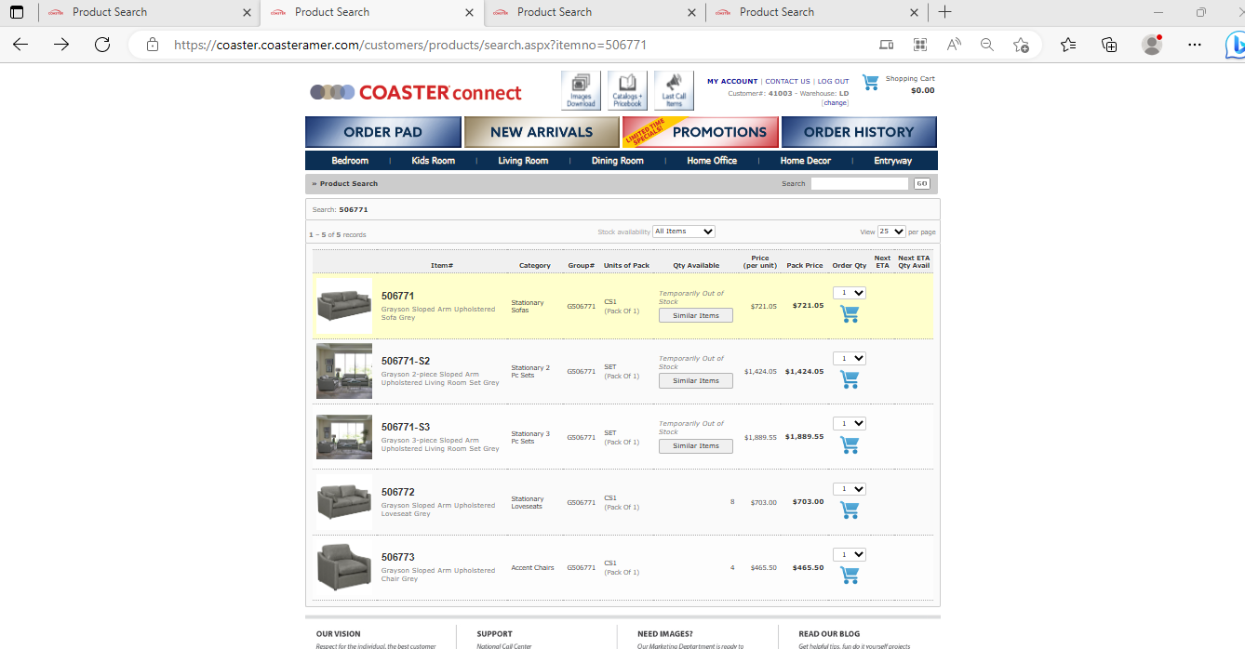Viewport: 1245px width, 649px height.
Task: Open the 506772 loveseat thumbnail
Action: click(x=344, y=502)
